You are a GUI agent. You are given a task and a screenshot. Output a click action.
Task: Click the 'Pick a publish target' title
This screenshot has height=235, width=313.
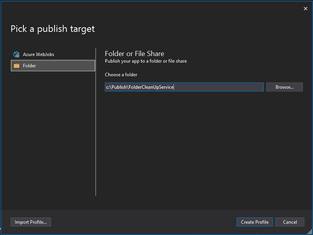click(53, 29)
